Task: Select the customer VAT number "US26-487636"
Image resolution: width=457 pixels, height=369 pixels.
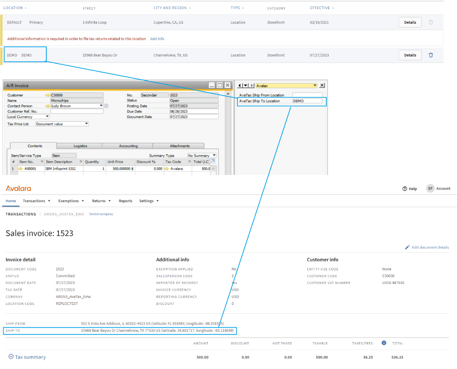Action: click(x=393, y=283)
